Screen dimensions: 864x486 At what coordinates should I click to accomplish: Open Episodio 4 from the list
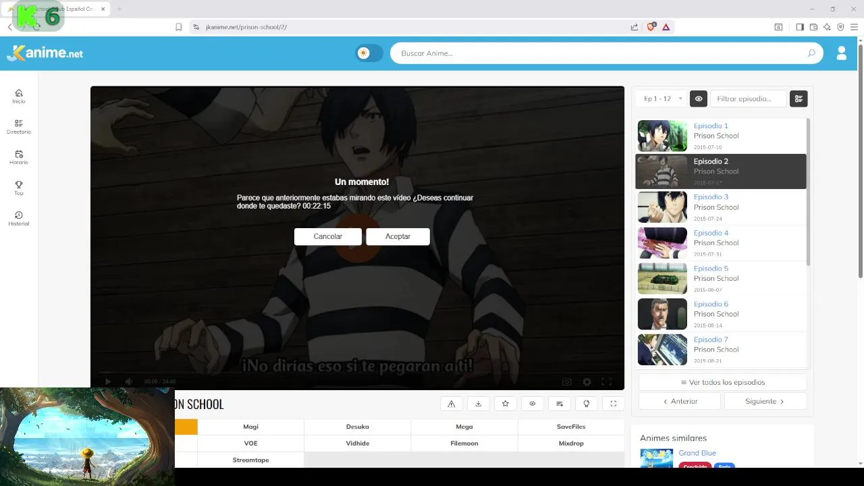point(721,243)
